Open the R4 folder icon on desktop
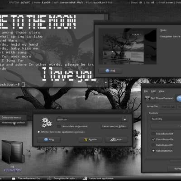Image resolution: width=181 pixels, height=181 pixels. click(x=13, y=152)
